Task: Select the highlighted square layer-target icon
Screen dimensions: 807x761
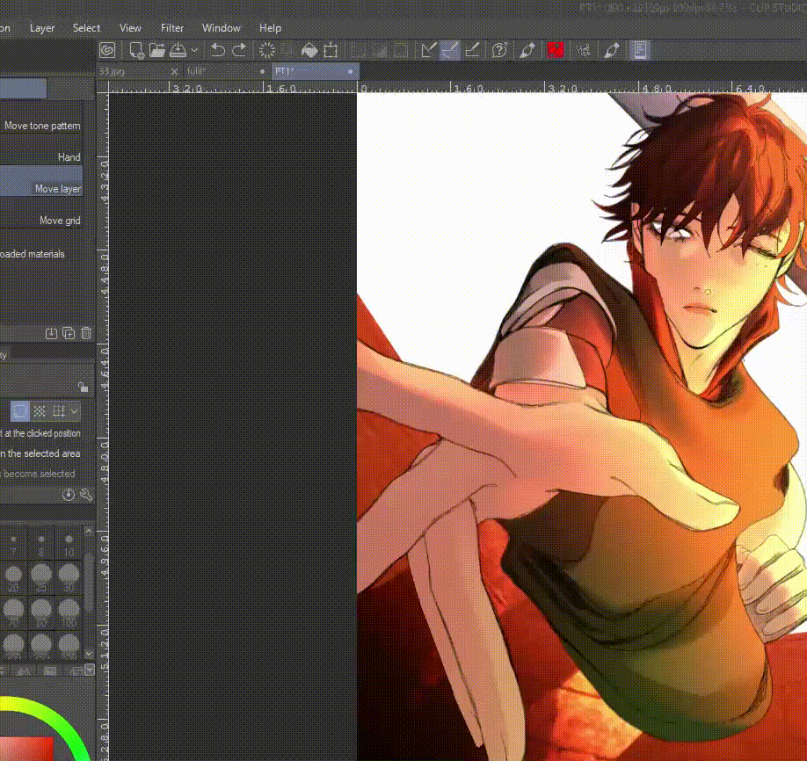Action: pos(20,411)
